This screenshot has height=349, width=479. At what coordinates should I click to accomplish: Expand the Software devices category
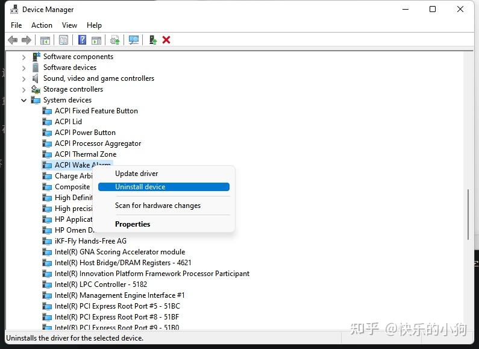pos(23,68)
